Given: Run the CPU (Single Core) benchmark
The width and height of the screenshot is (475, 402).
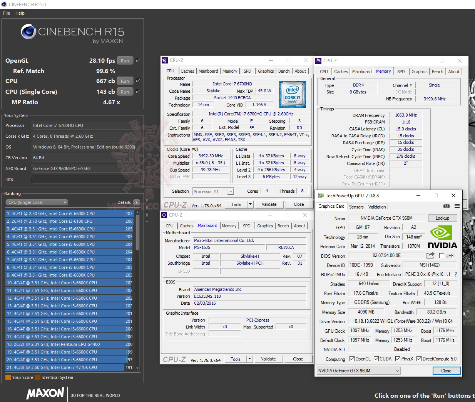Looking at the screenshot, I should point(125,92).
